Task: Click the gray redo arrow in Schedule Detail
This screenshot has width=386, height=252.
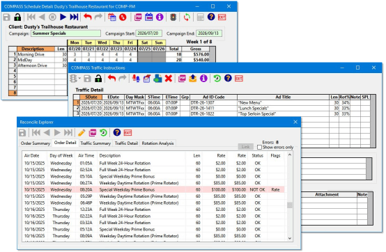Action: 98,17
